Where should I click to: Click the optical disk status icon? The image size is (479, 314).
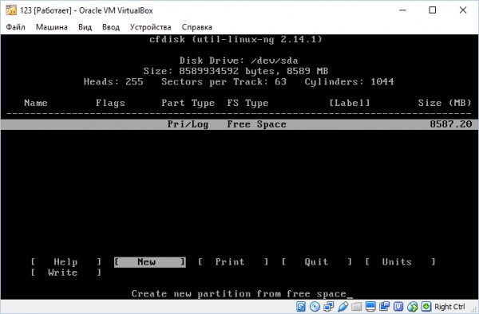click(315, 306)
